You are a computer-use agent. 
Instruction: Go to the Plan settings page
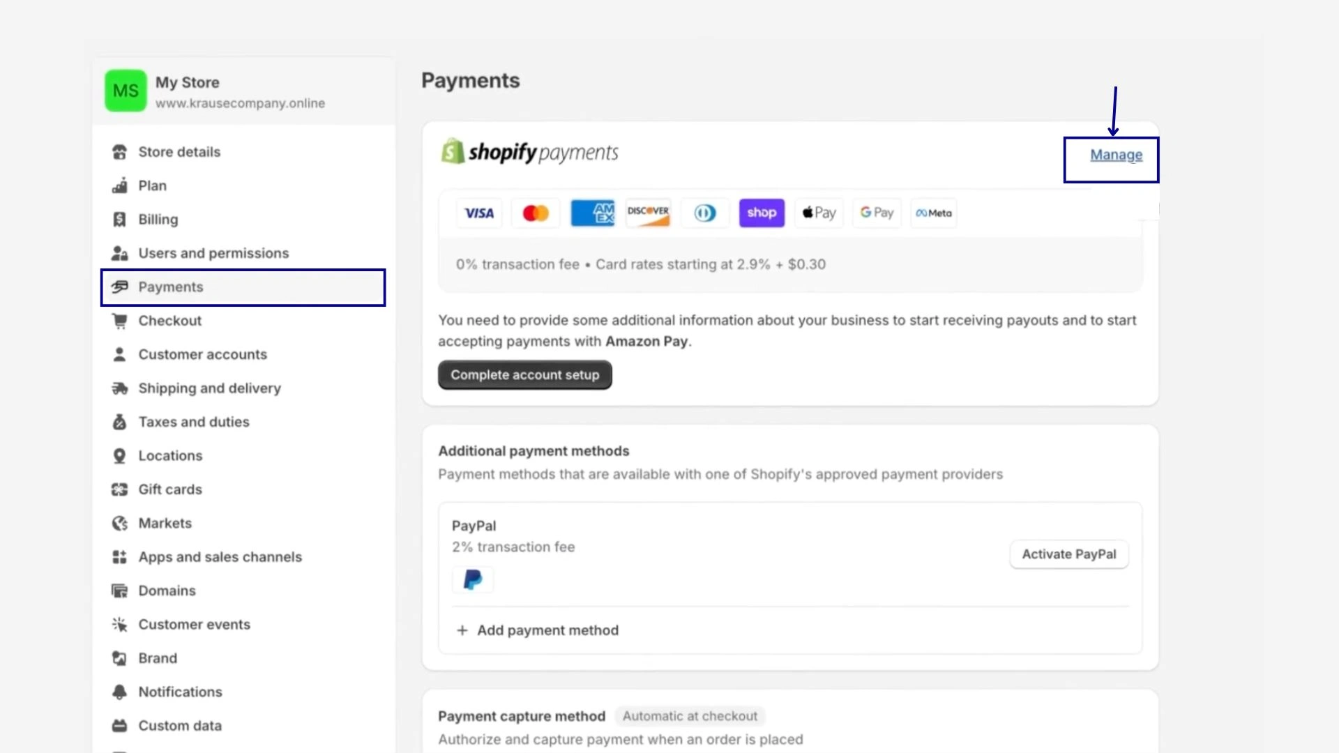152,185
